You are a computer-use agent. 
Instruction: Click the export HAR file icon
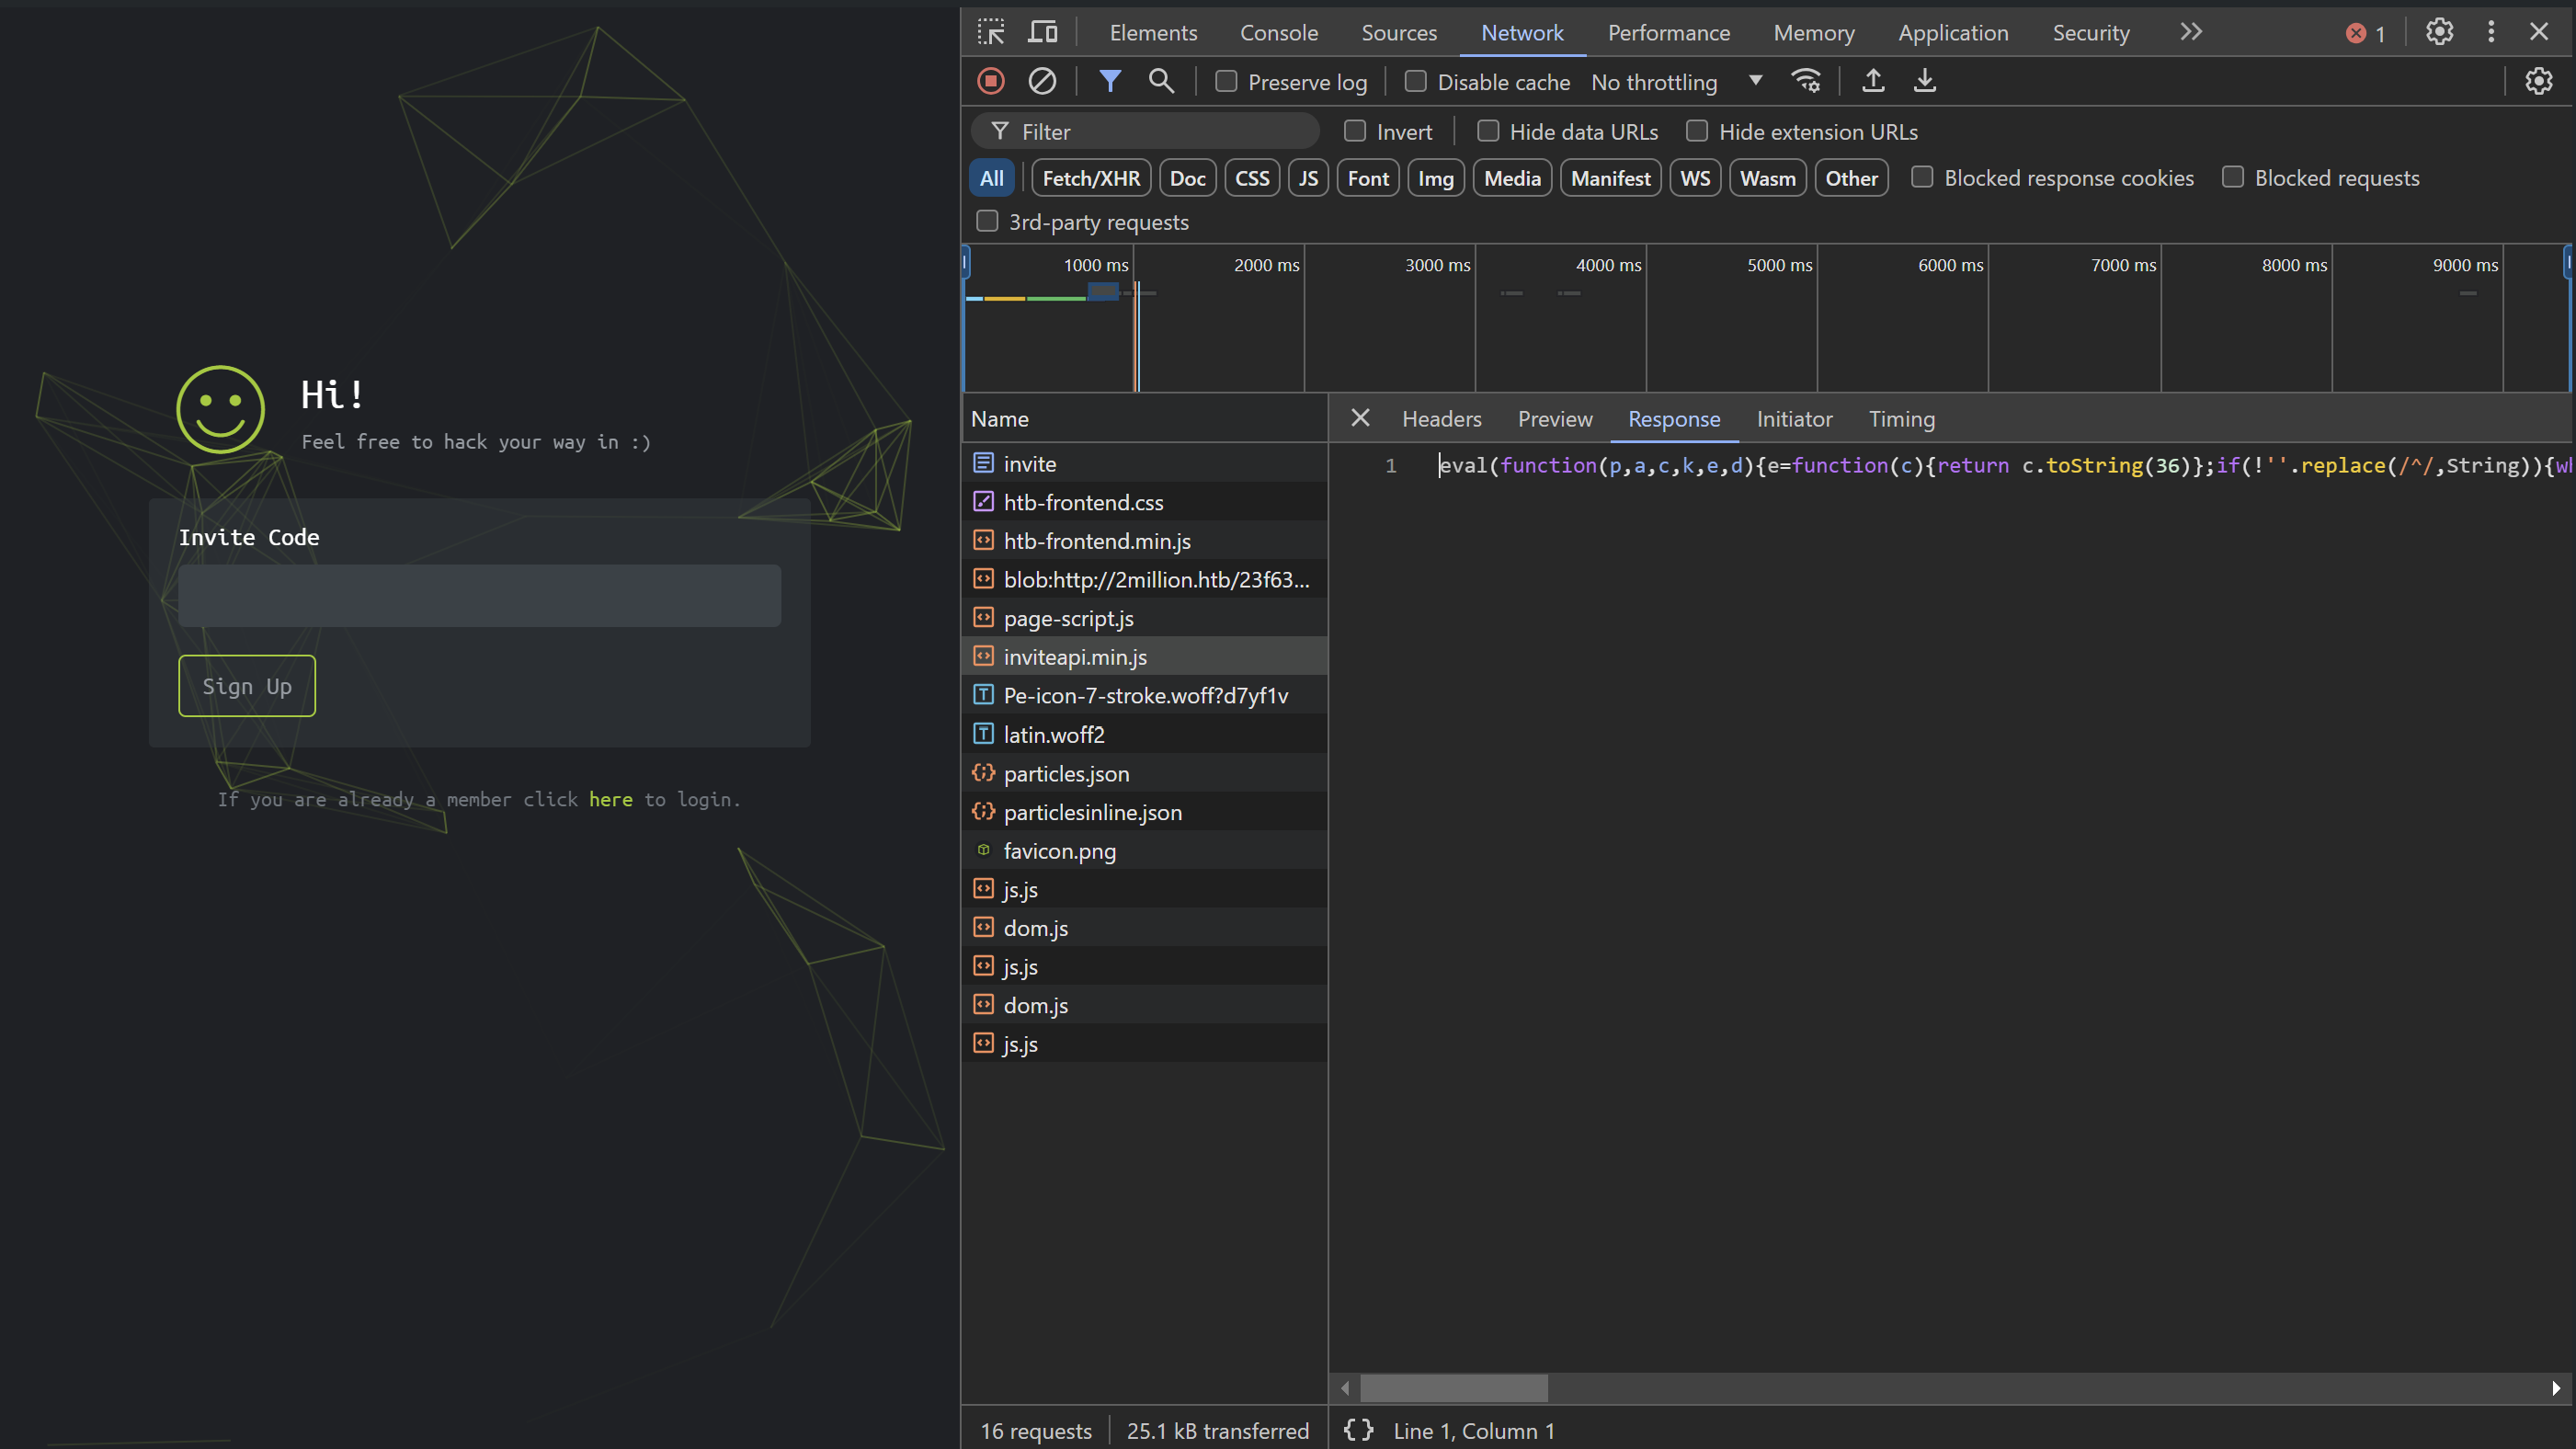tap(1927, 82)
